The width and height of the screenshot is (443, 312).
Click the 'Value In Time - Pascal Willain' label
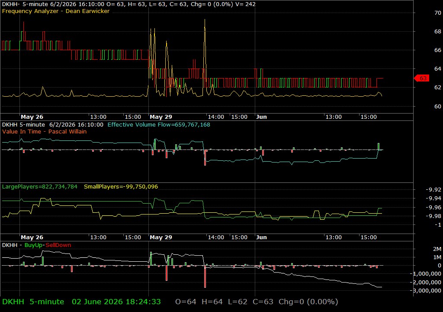(45, 132)
